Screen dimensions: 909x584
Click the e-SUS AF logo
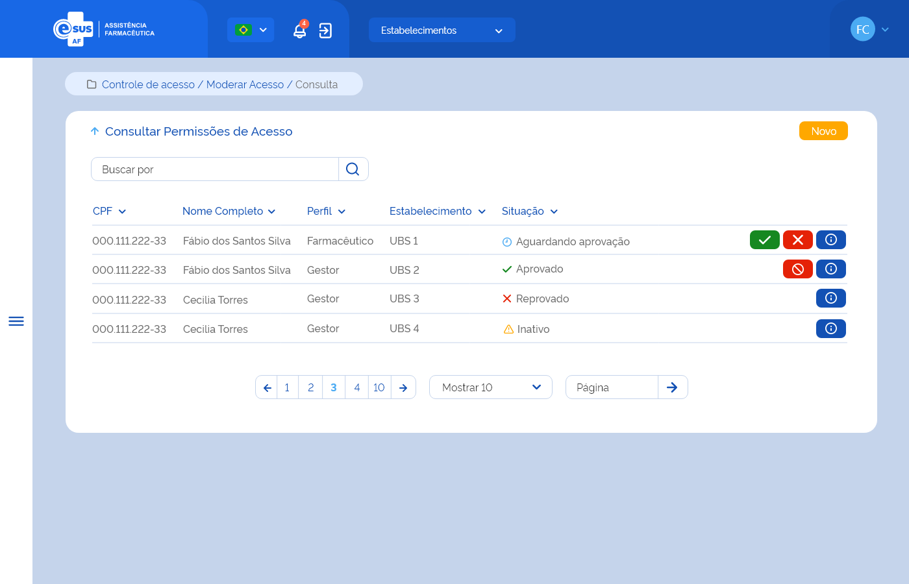pyautogui.click(x=104, y=29)
